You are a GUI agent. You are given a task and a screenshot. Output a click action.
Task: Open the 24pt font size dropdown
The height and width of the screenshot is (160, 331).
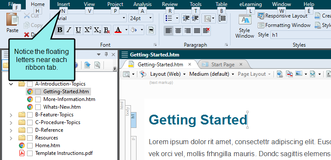[151, 18]
